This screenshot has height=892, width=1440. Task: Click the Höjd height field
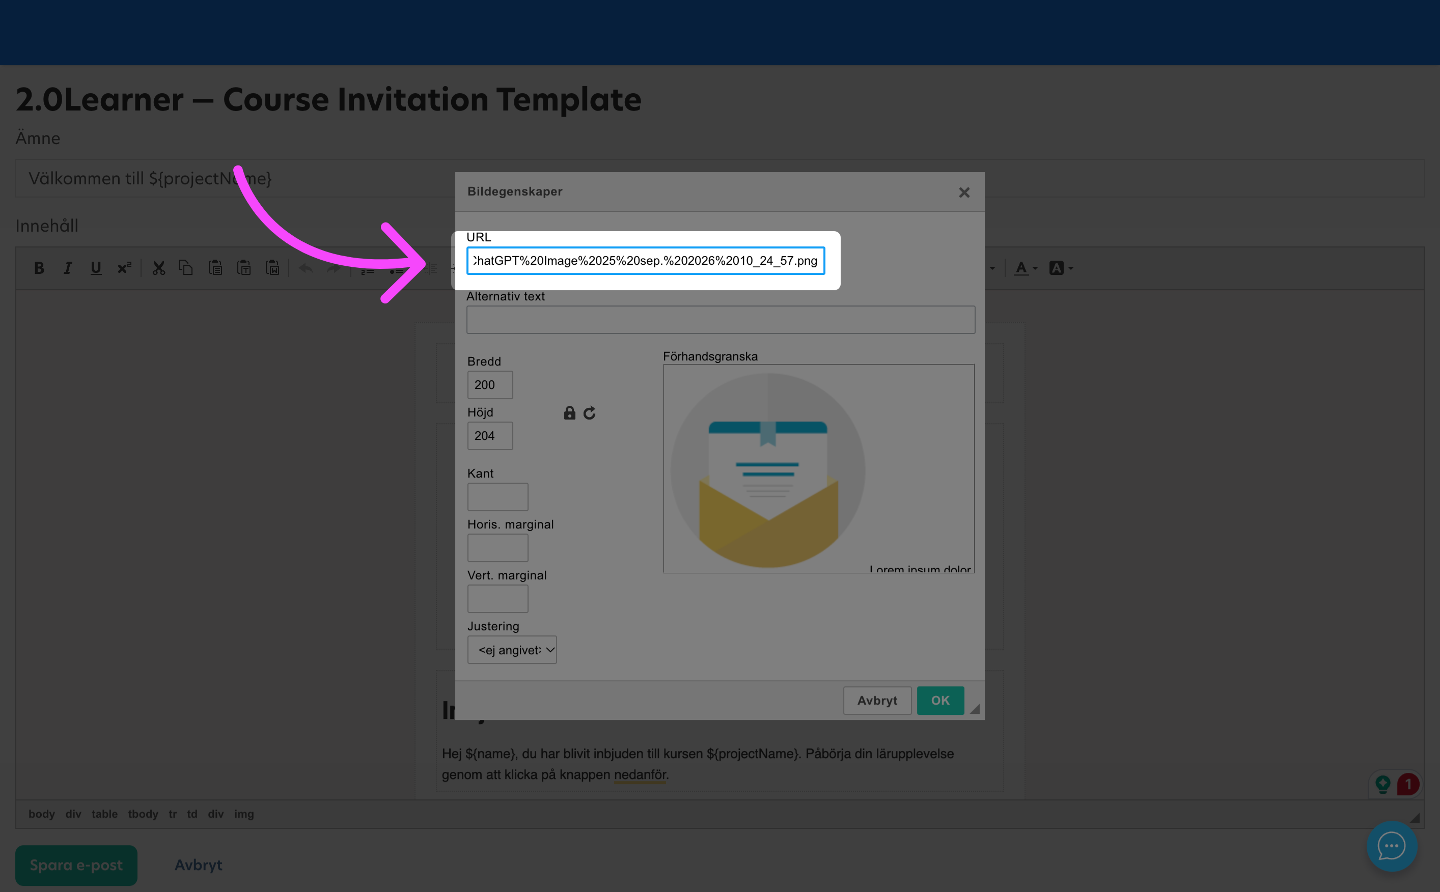[490, 435]
